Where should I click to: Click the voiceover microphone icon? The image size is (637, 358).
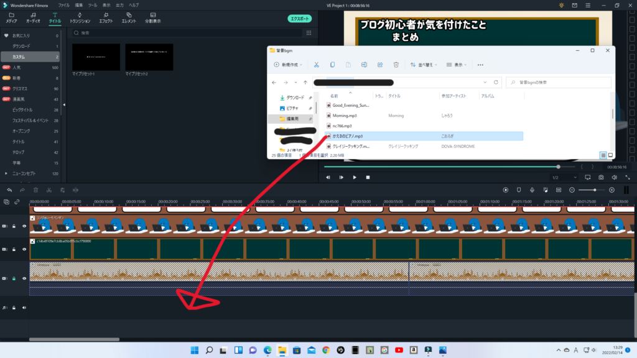pos(532,190)
